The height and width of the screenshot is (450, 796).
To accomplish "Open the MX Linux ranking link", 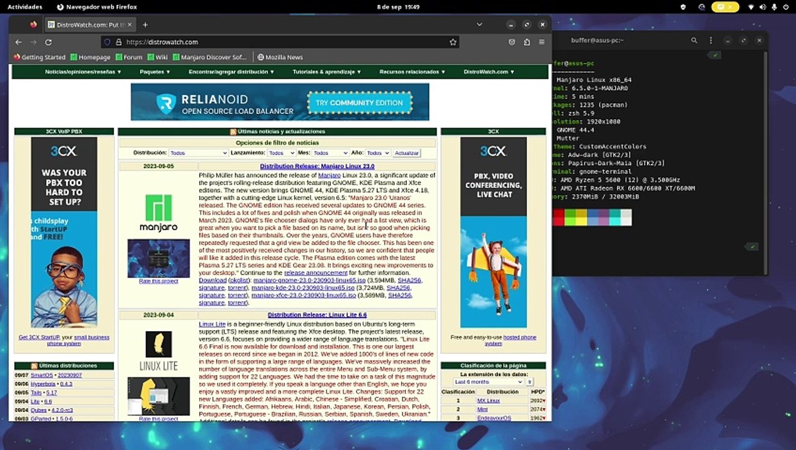I will (x=489, y=401).
